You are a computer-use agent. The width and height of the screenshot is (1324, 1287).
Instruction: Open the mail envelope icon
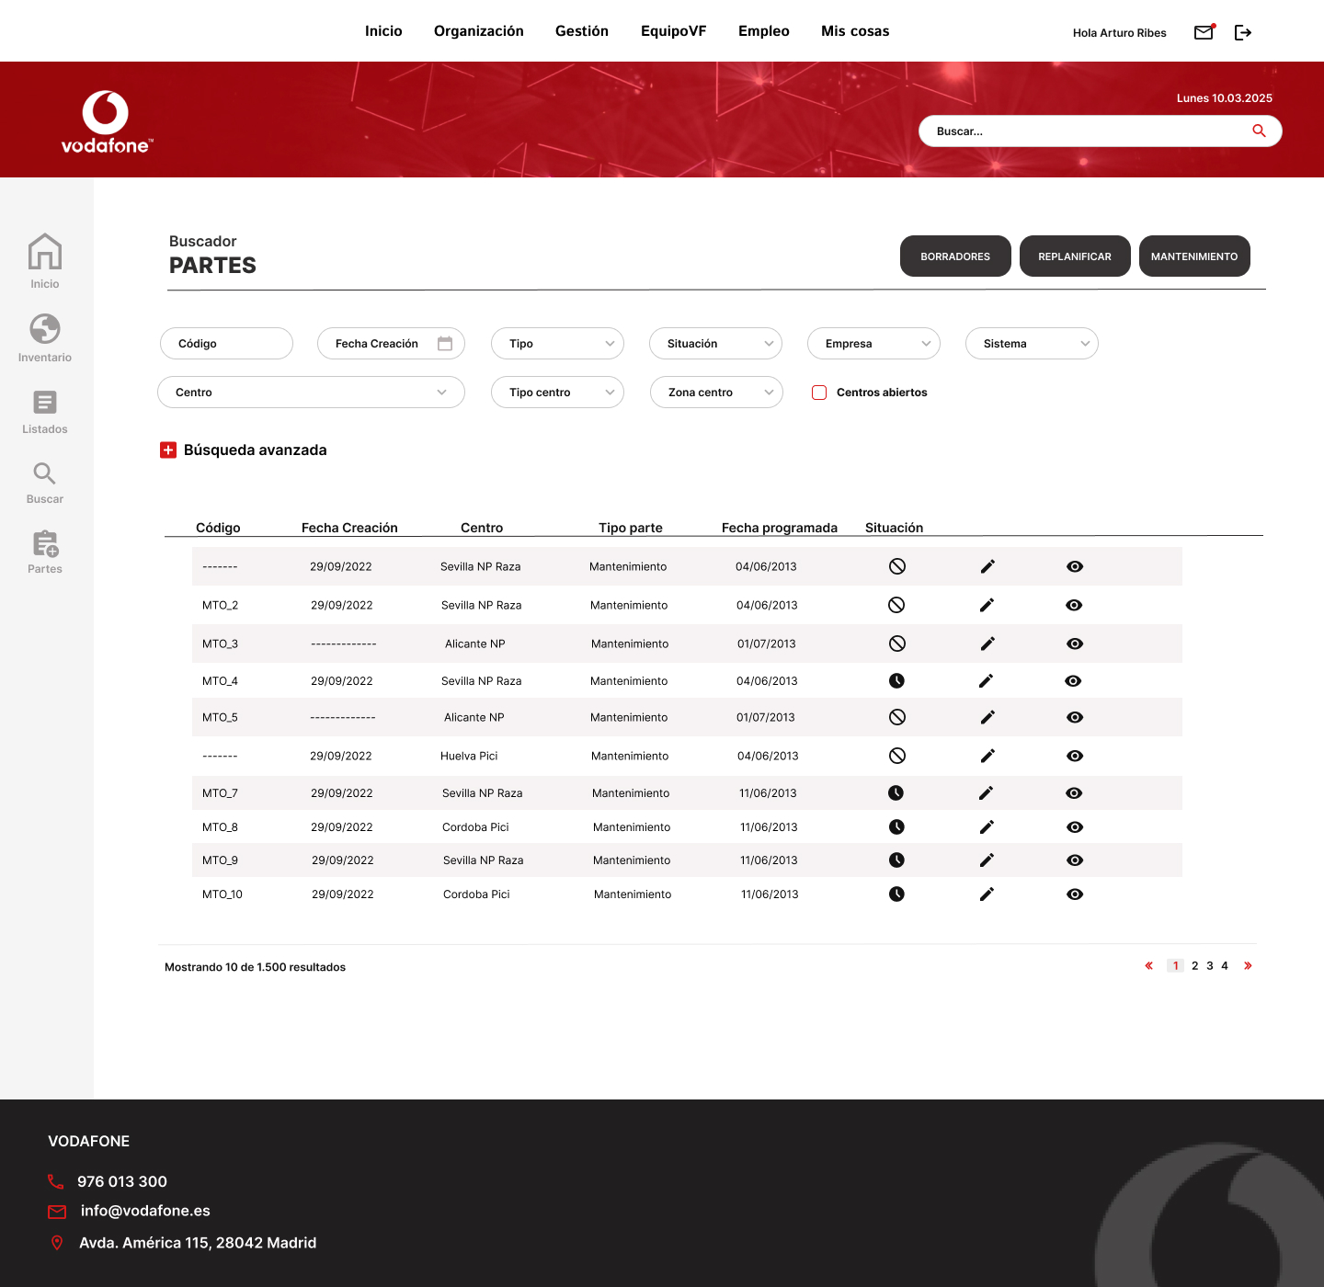[x=1204, y=32]
